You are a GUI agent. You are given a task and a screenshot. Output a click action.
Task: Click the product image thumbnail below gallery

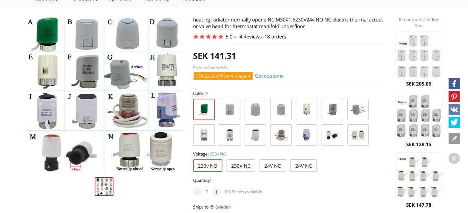[104, 187]
